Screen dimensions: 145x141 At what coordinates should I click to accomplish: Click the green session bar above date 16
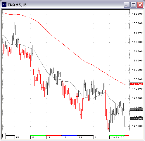coord(38,135)
